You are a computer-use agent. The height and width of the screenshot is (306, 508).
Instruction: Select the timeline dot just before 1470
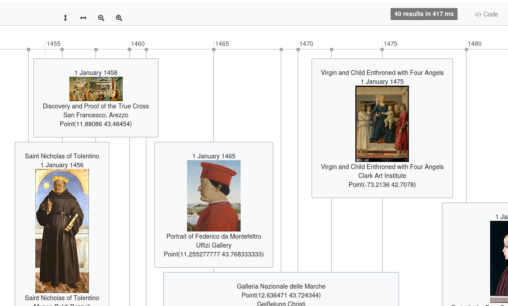(x=281, y=50)
